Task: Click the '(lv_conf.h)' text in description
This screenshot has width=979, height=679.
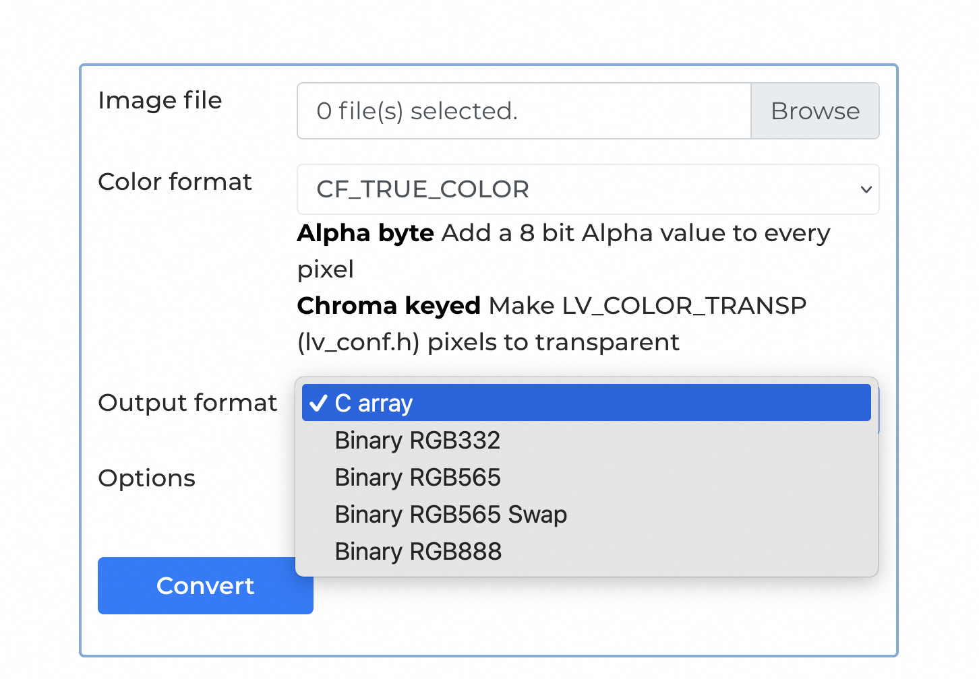Action: (358, 342)
